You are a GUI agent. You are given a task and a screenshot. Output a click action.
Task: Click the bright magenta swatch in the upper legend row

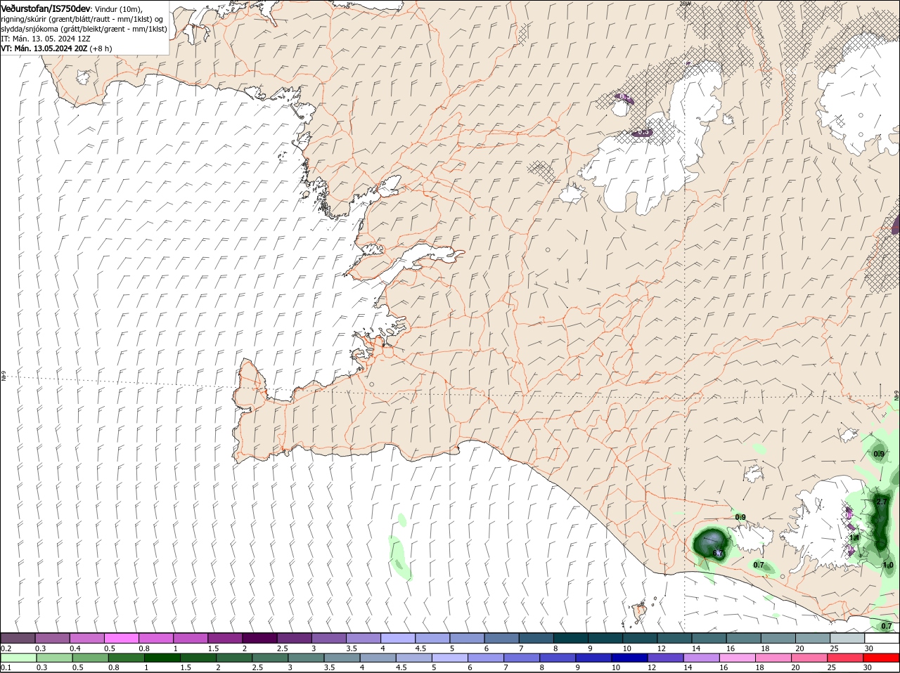coord(121,638)
